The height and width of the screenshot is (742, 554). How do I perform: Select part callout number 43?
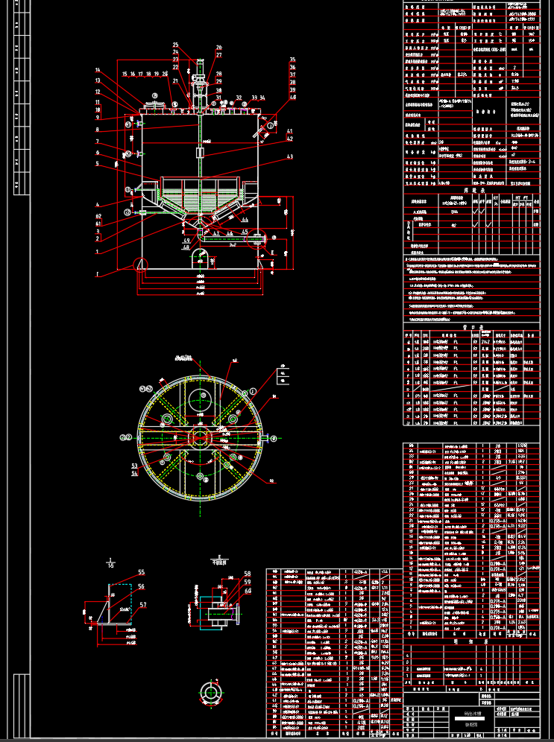point(290,156)
